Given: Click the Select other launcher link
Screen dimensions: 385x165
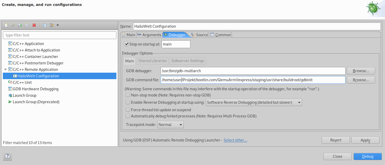Looking at the screenshot, I should pyautogui.click(x=235, y=140).
